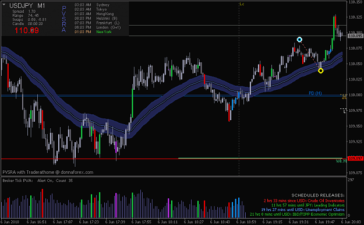364x225 pixels.
Task: Click the 110.050 price axis label
Action: [x=355, y=64]
